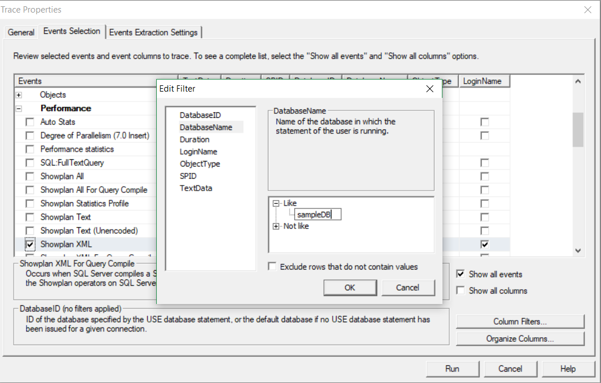This screenshot has height=383, width=601.
Task: Expand the Not like filter node
Action: 275,226
